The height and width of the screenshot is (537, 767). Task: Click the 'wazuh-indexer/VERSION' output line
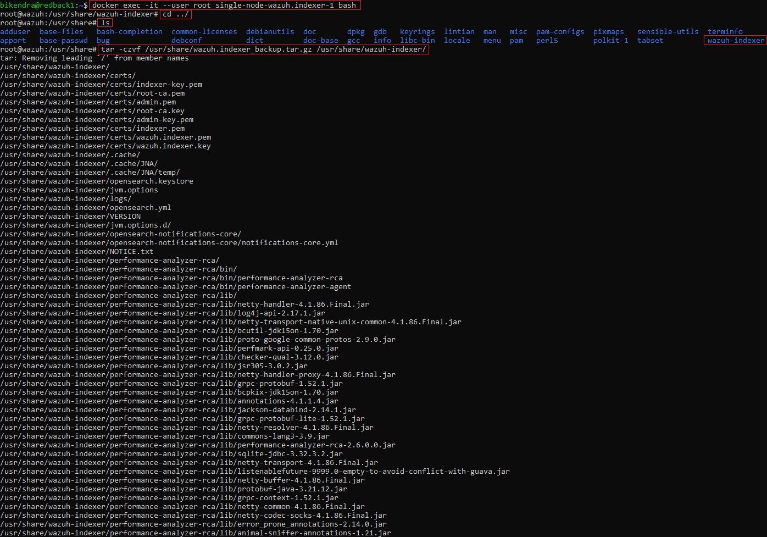(x=70, y=216)
